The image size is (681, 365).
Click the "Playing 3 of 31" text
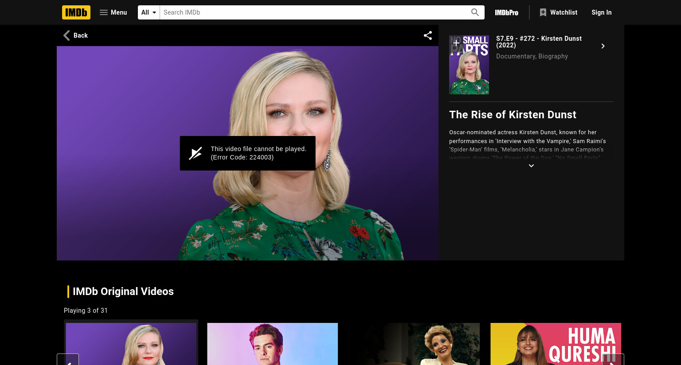86,311
